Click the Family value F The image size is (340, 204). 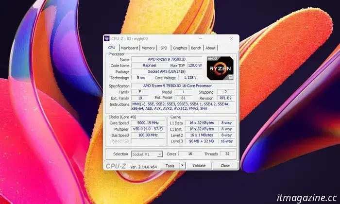point(140,92)
